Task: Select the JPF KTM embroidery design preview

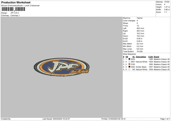Action: tap(62, 67)
